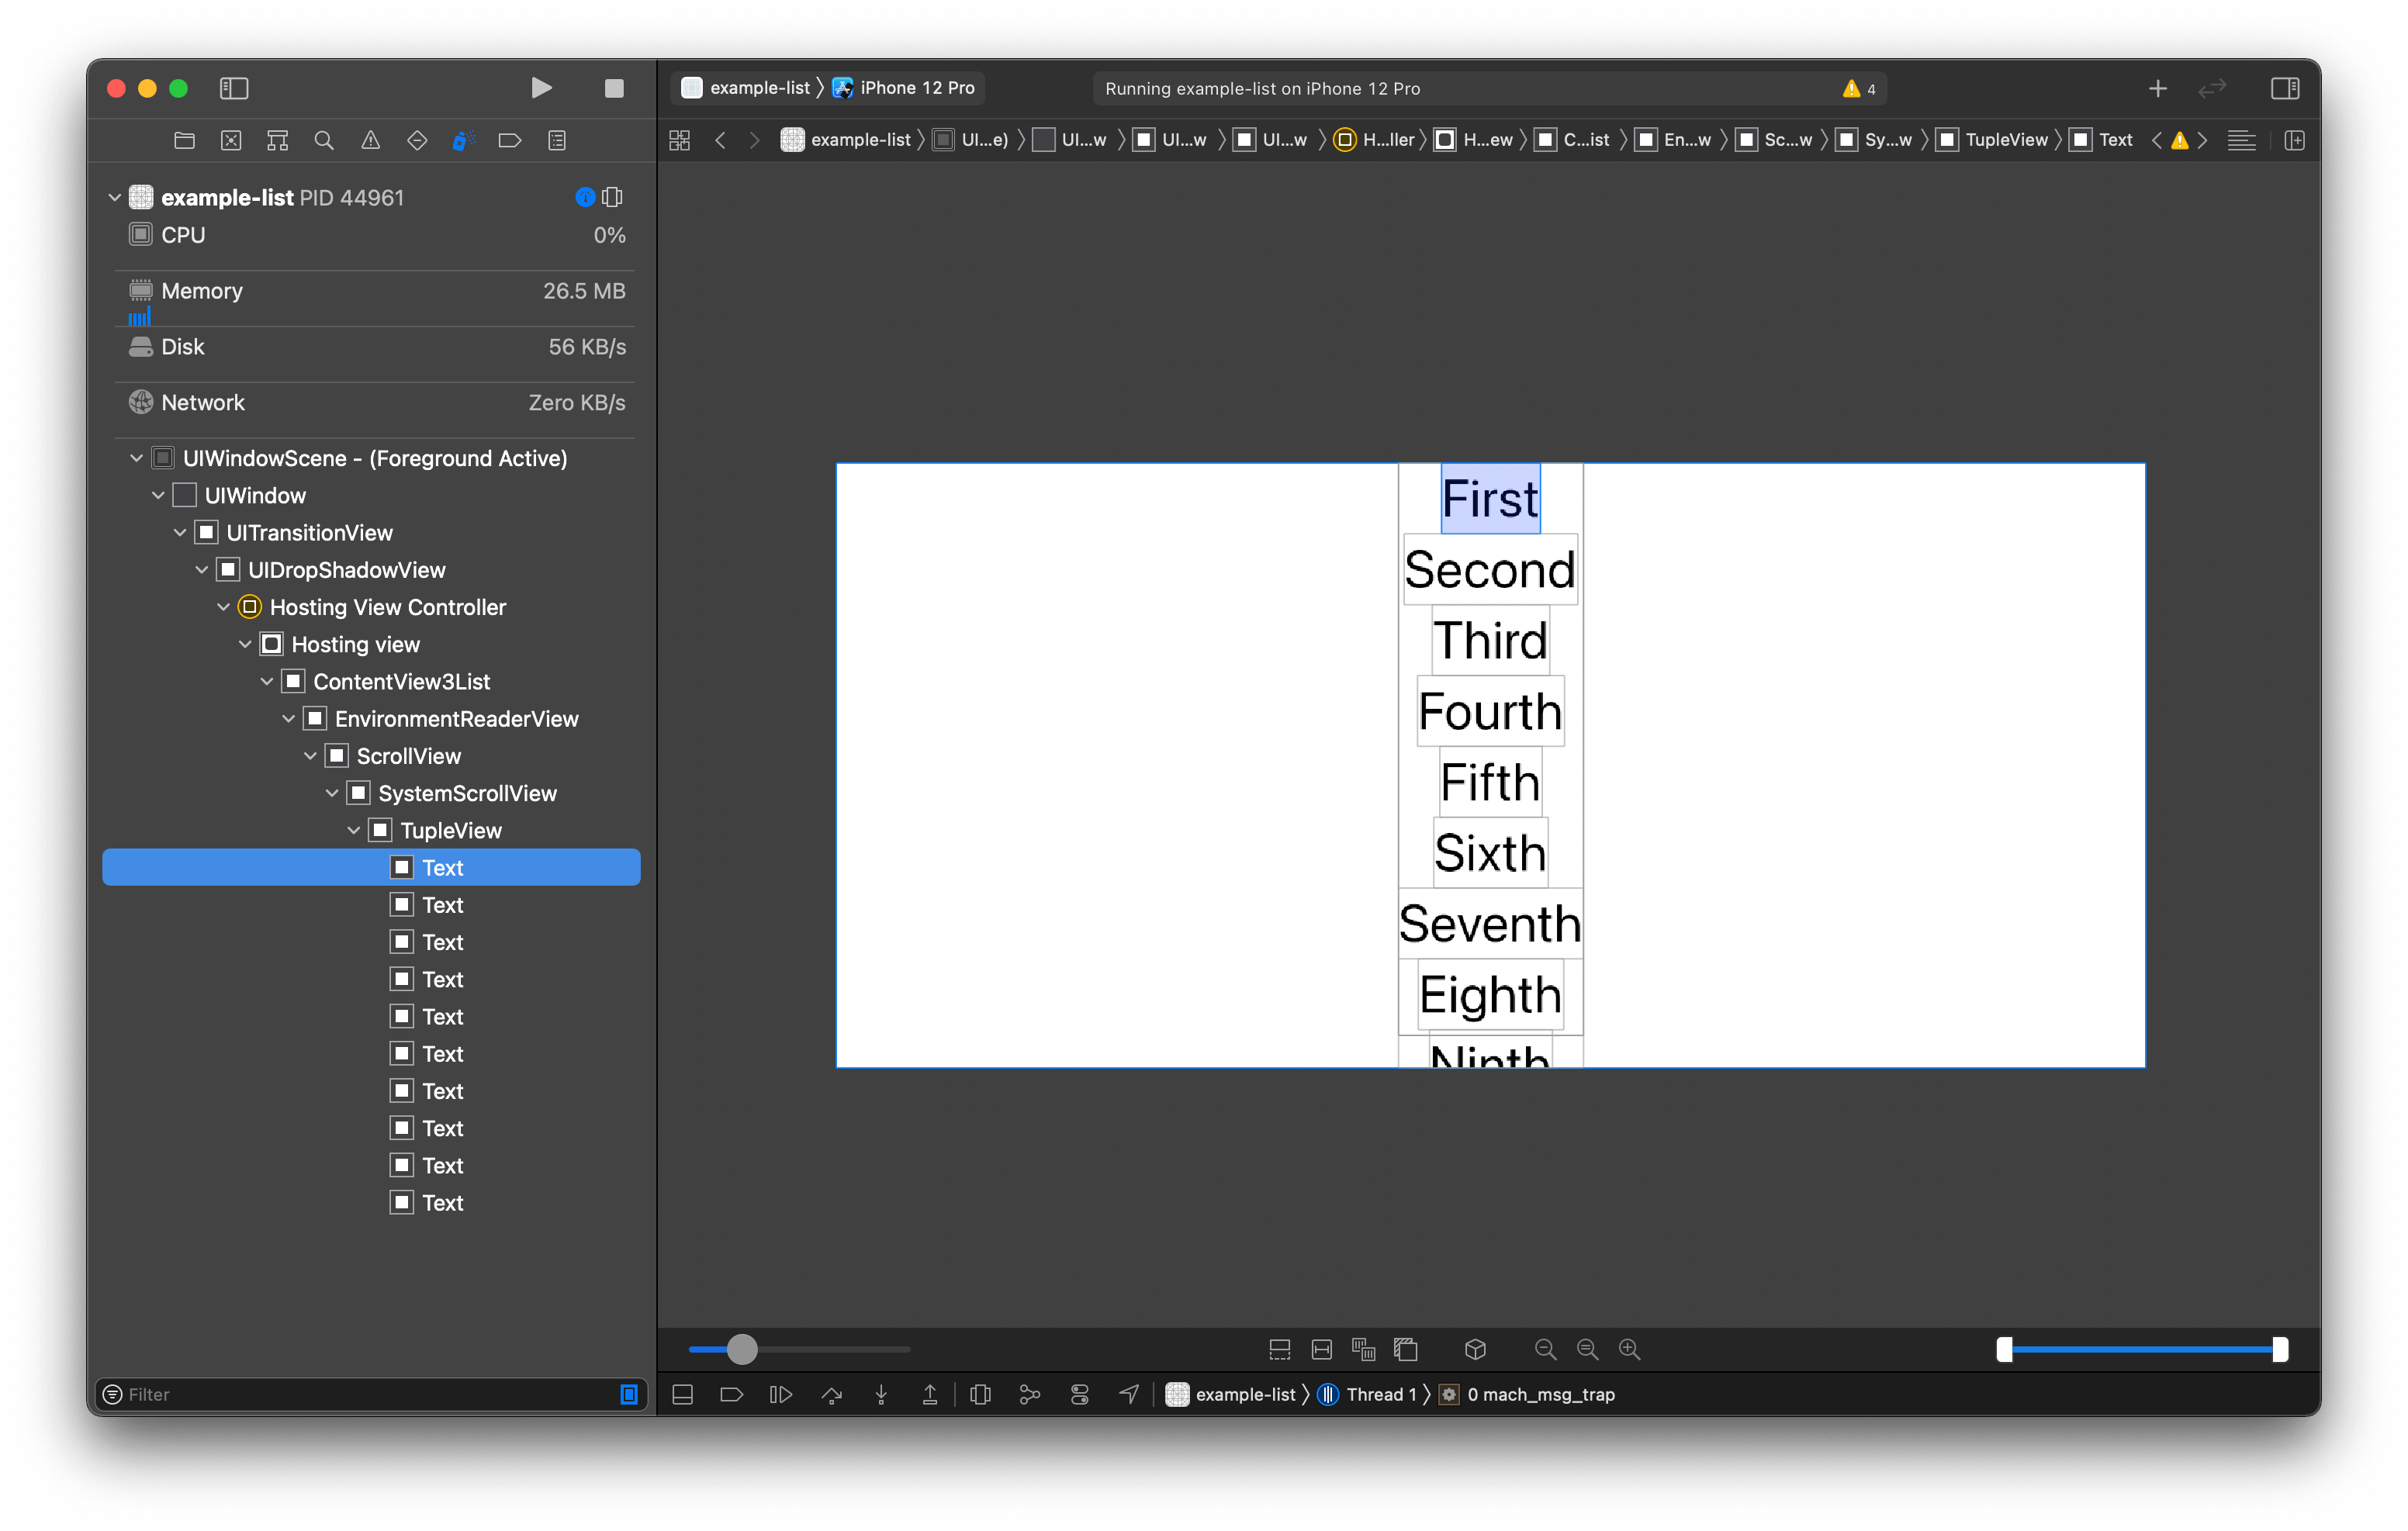Click the Simulate Location arrow icon
Viewport: 2408px width, 1531px height.
(1129, 1394)
